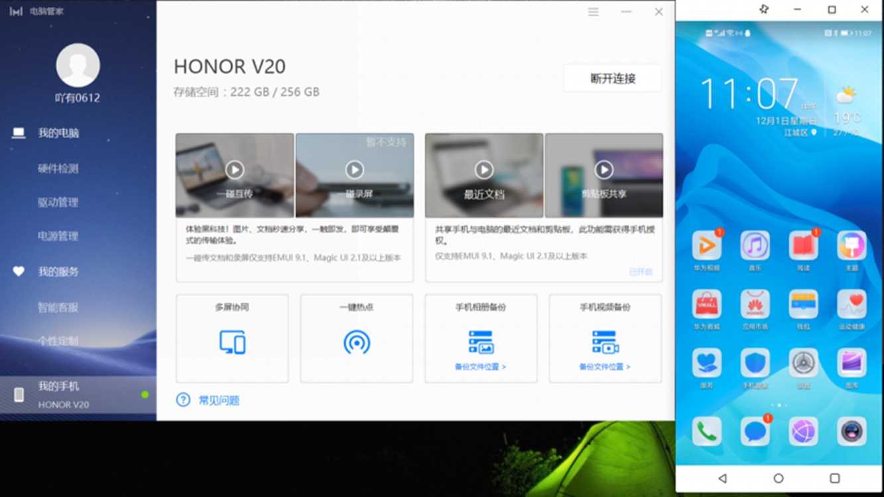The height and width of the screenshot is (497, 884).
Task: Open 运动健康 health app
Action: tap(852, 304)
